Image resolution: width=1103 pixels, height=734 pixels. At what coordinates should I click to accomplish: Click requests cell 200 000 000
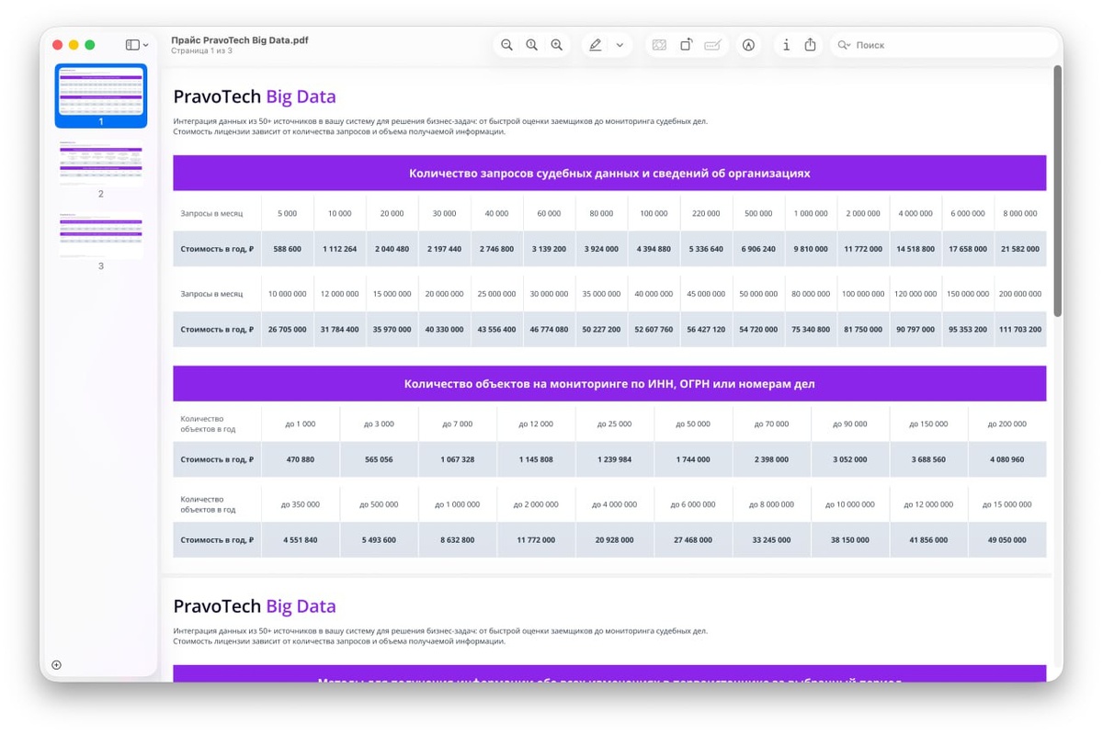(1020, 294)
